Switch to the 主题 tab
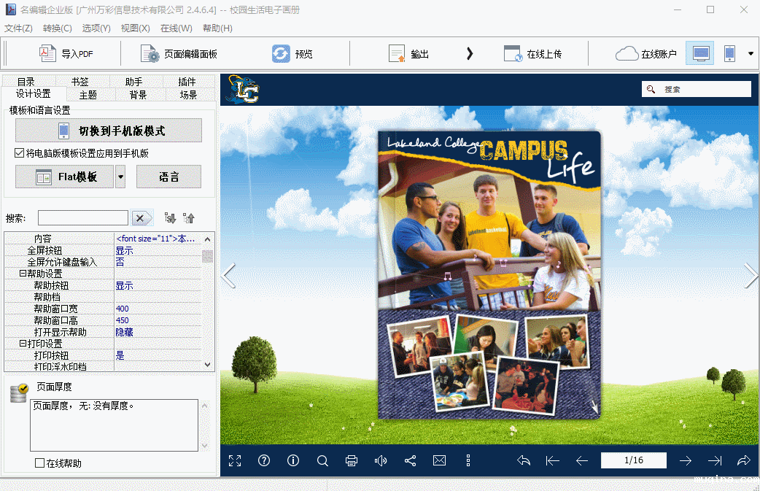This screenshot has height=491, width=760. click(88, 95)
